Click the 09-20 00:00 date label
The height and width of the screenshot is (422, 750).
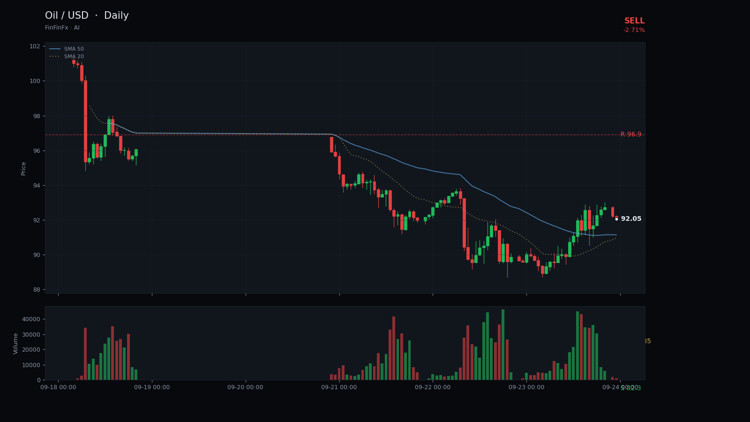(x=246, y=387)
